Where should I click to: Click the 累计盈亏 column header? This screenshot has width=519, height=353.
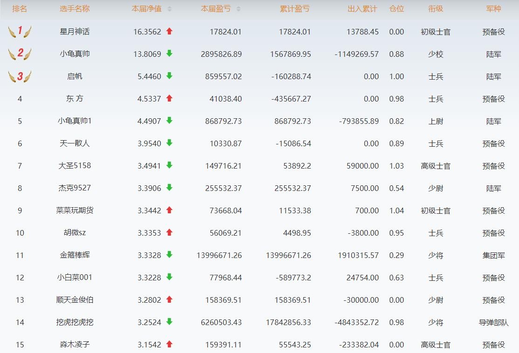point(294,9)
